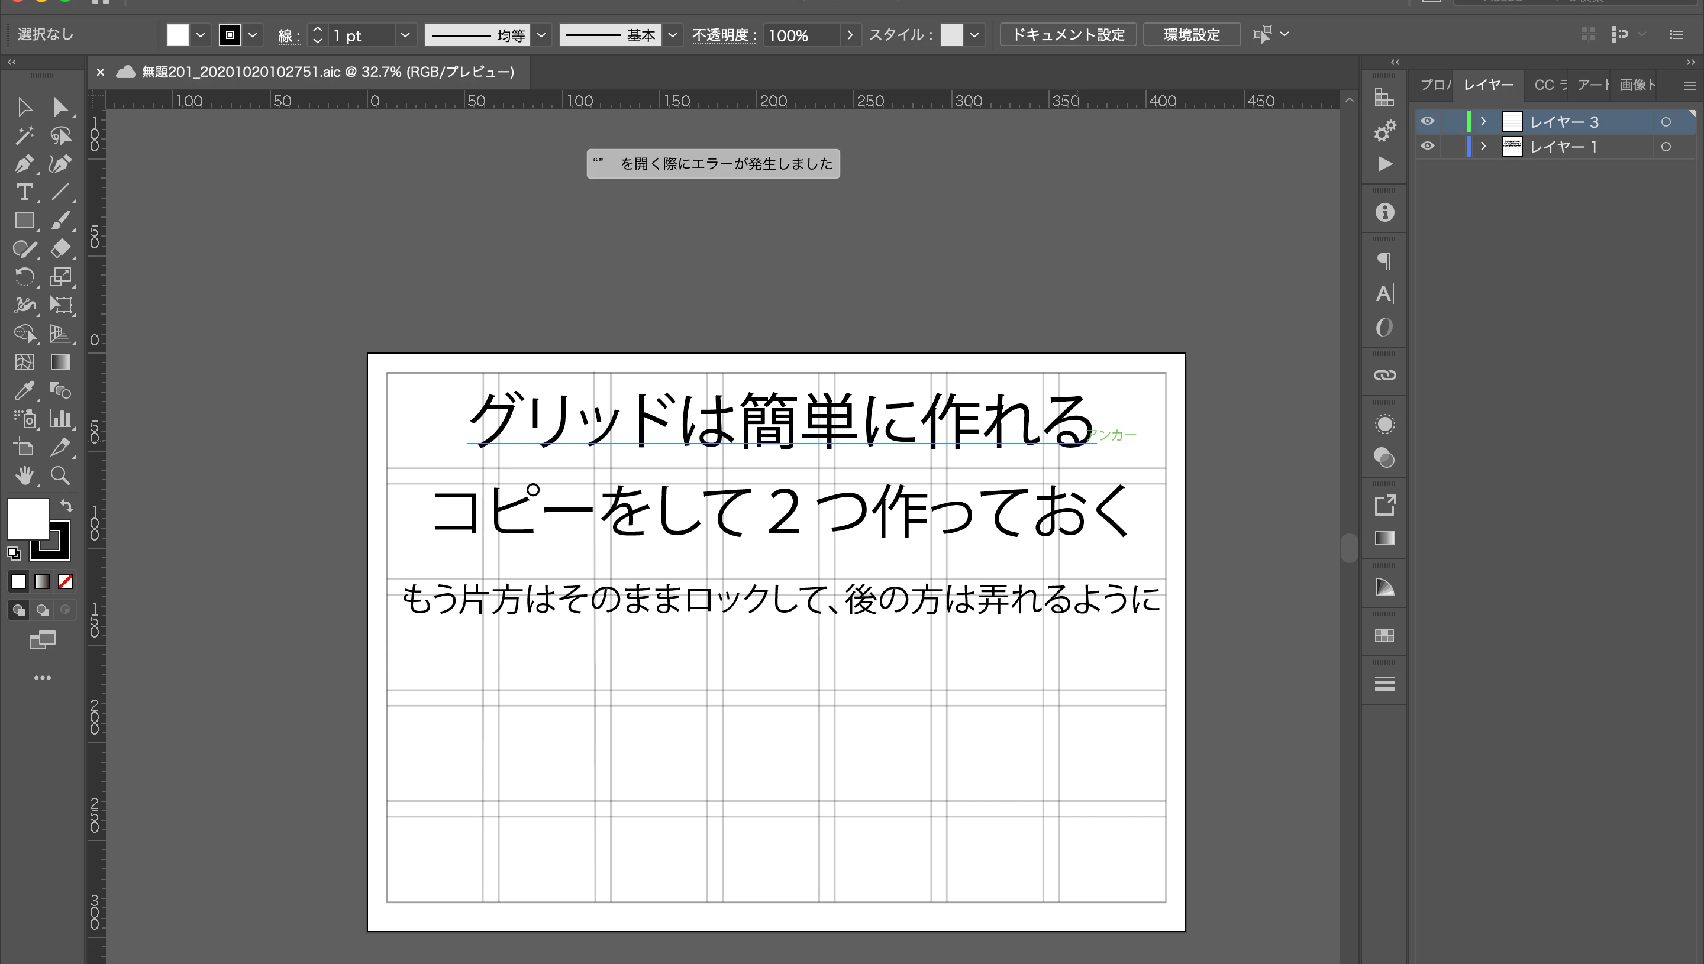The image size is (1704, 964).
Task: Swap fill and stroke colors
Action: [x=66, y=506]
